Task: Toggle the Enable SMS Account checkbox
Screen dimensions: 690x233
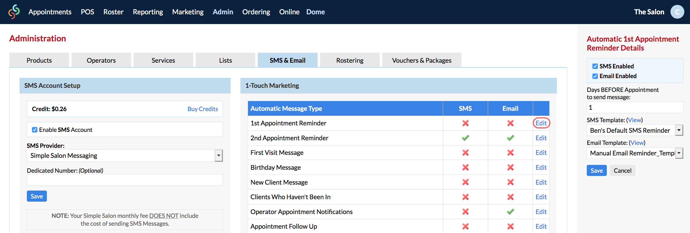Action: [x=35, y=130]
